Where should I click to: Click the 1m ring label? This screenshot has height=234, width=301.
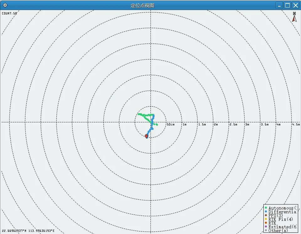(184, 125)
